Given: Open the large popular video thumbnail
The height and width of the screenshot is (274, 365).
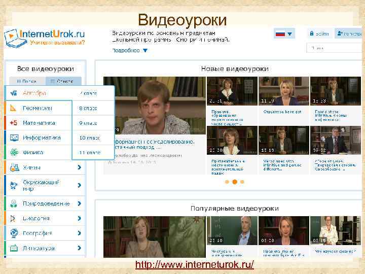Looking at the screenshot, I should (x=154, y=237).
